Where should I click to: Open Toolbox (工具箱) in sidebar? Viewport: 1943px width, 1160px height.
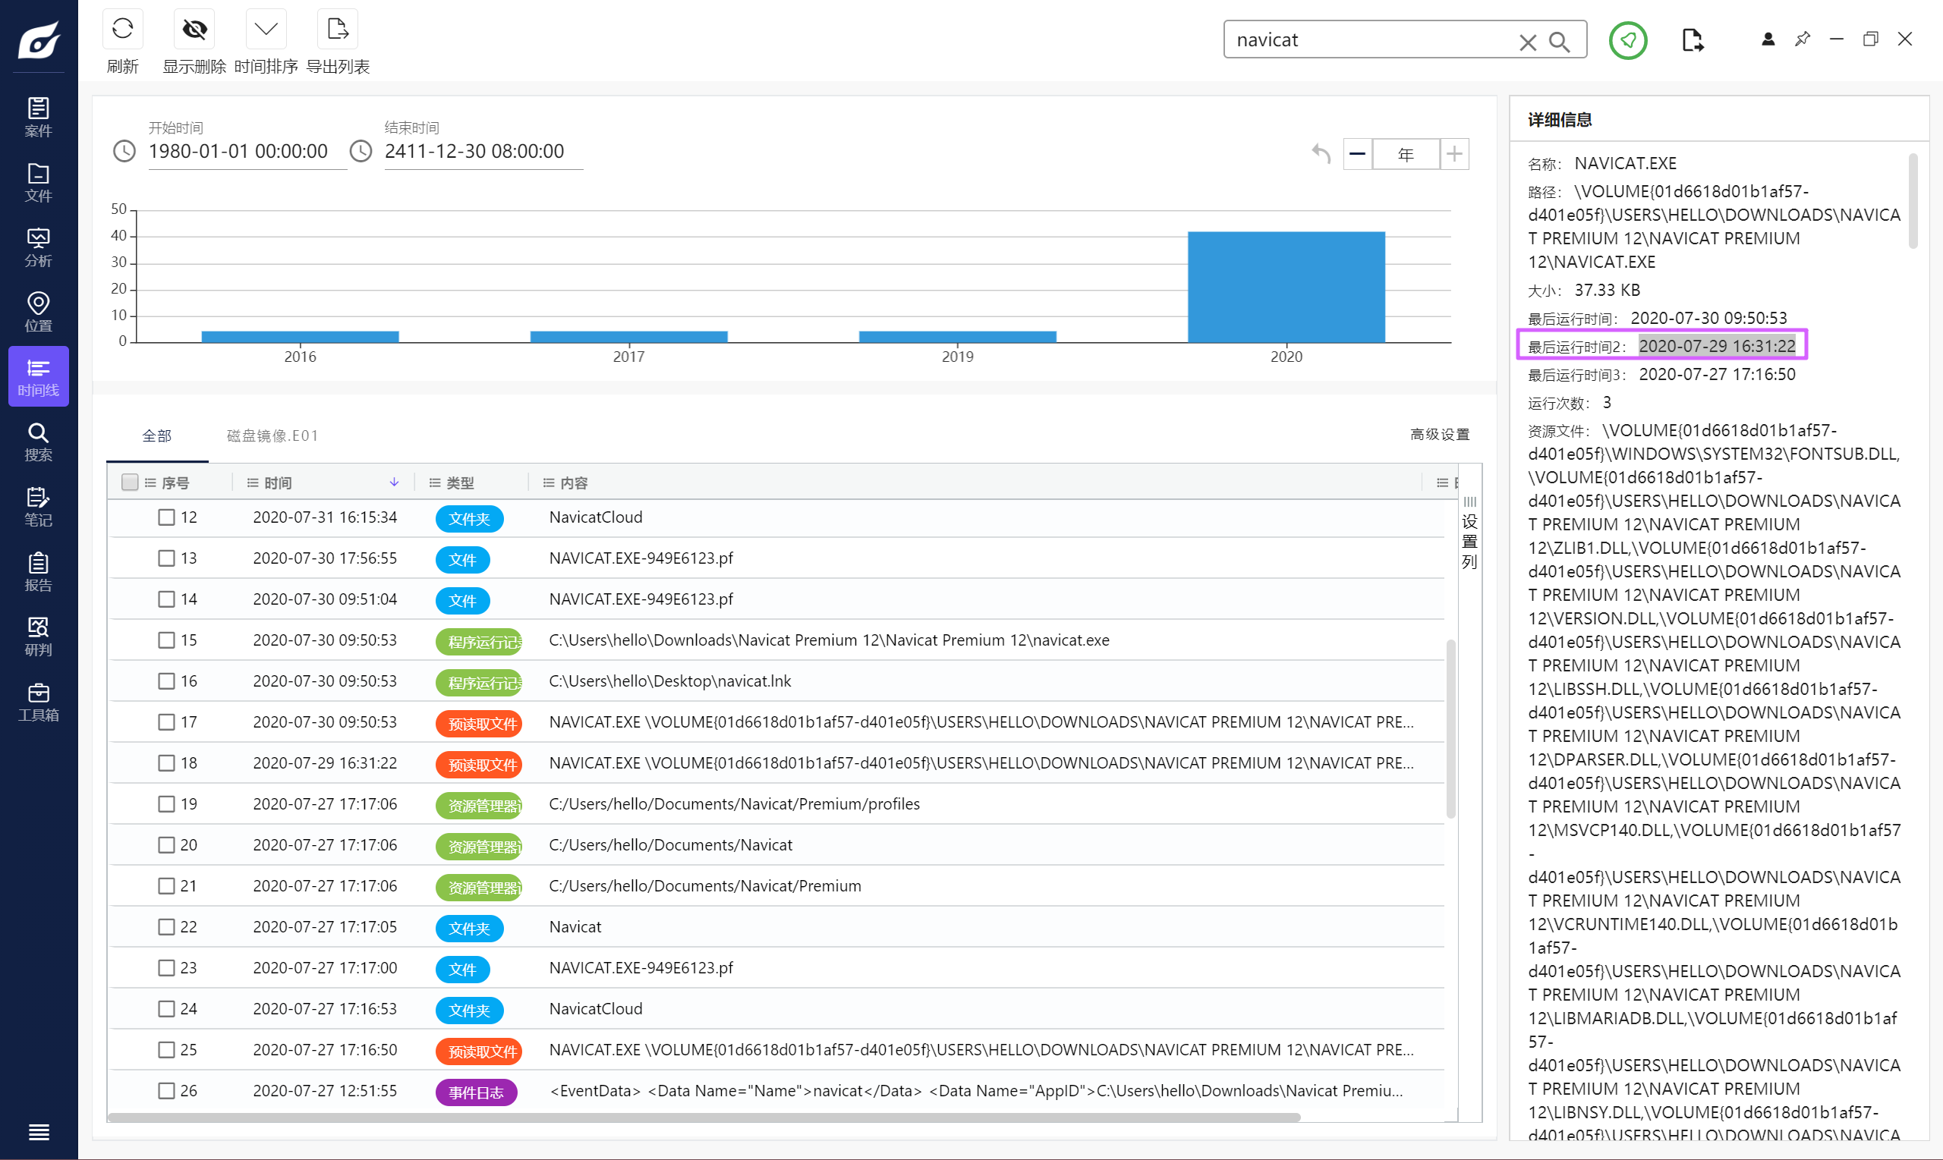[x=38, y=701]
